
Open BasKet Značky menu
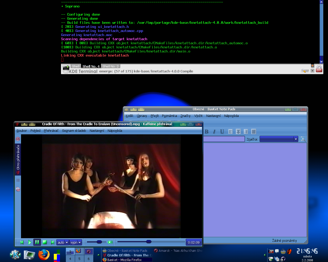click(186, 116)
